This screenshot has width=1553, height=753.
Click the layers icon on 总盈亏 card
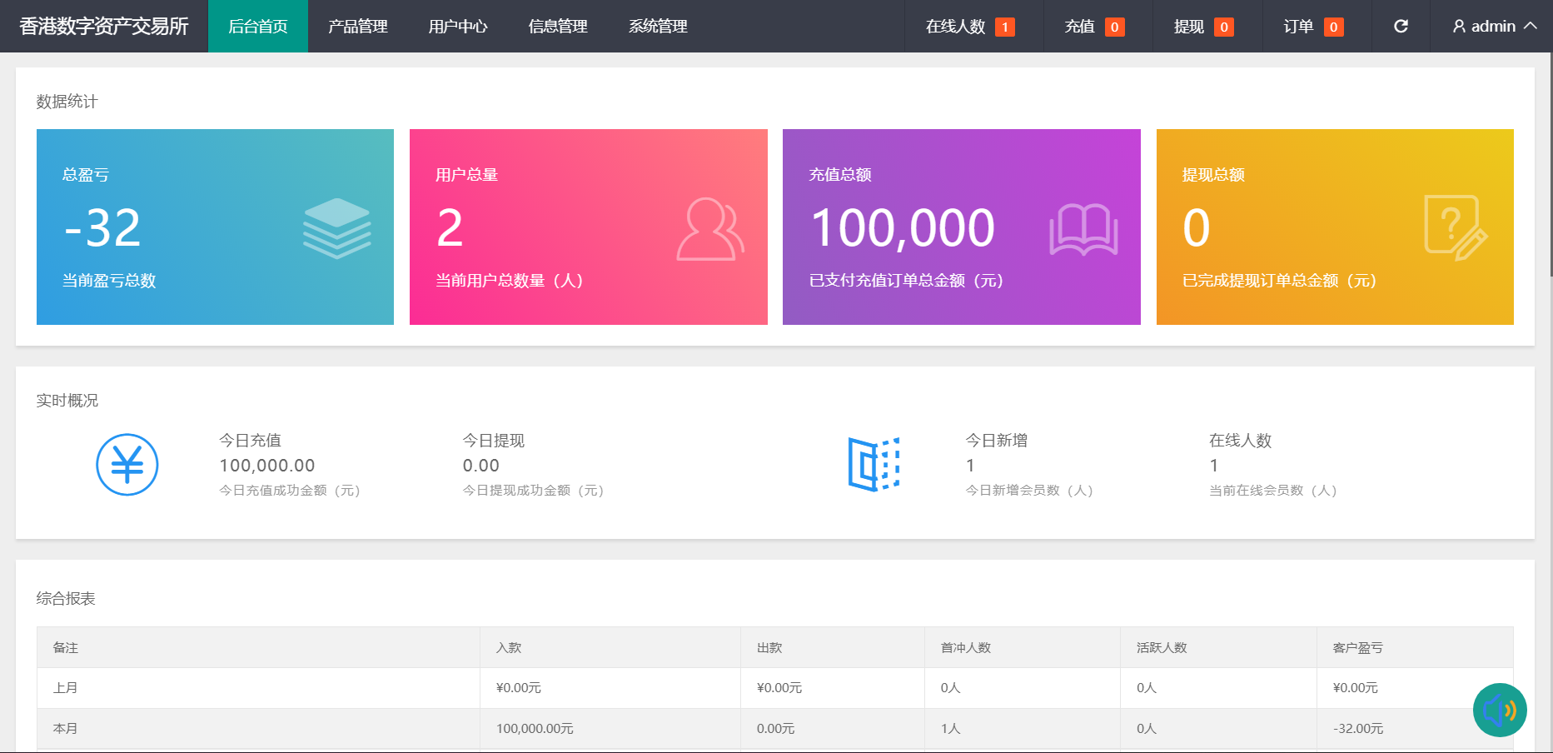[337, 228]
